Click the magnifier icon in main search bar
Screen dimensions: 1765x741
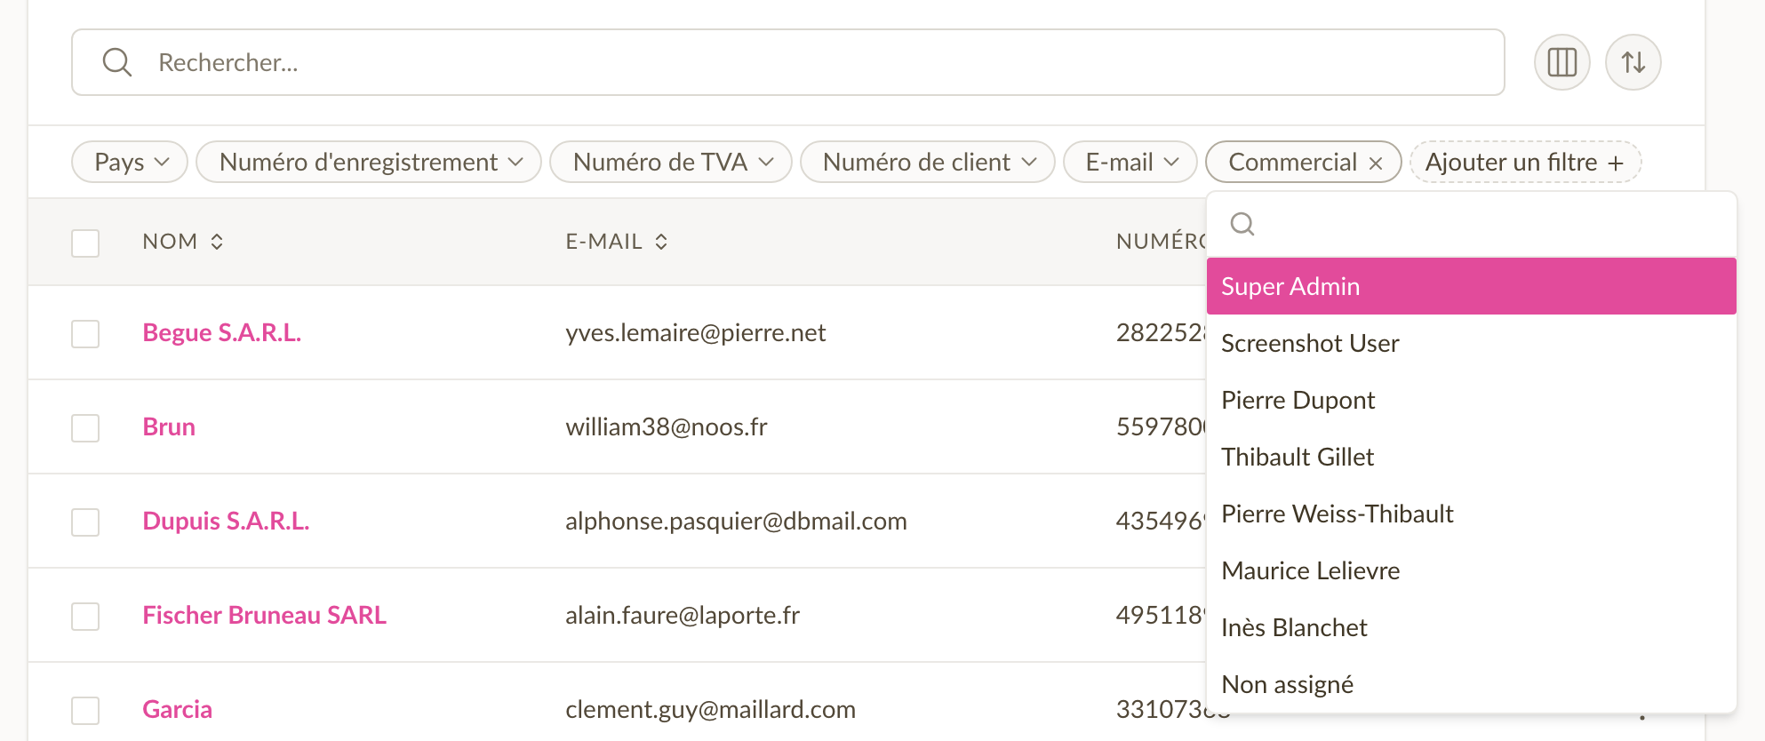pos(116,62)
